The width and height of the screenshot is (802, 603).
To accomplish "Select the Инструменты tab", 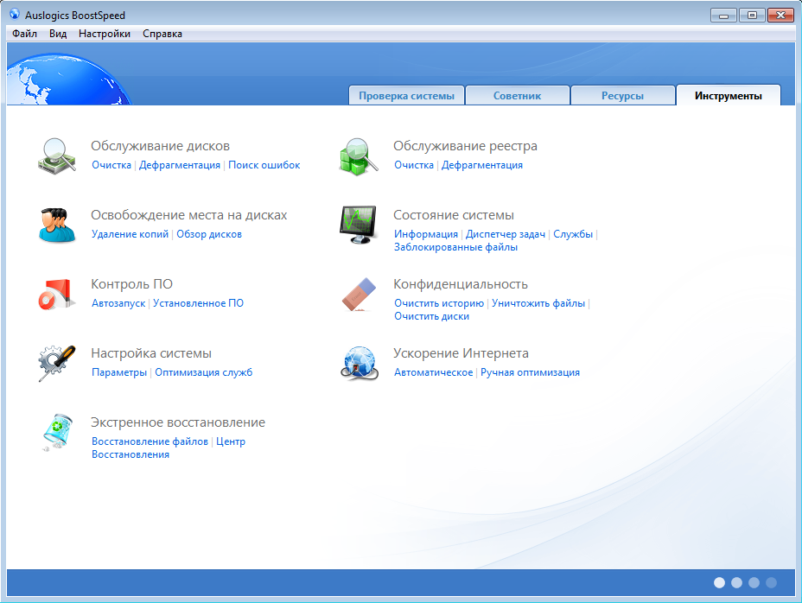I will pyautogui.click(x=729, y=96).
